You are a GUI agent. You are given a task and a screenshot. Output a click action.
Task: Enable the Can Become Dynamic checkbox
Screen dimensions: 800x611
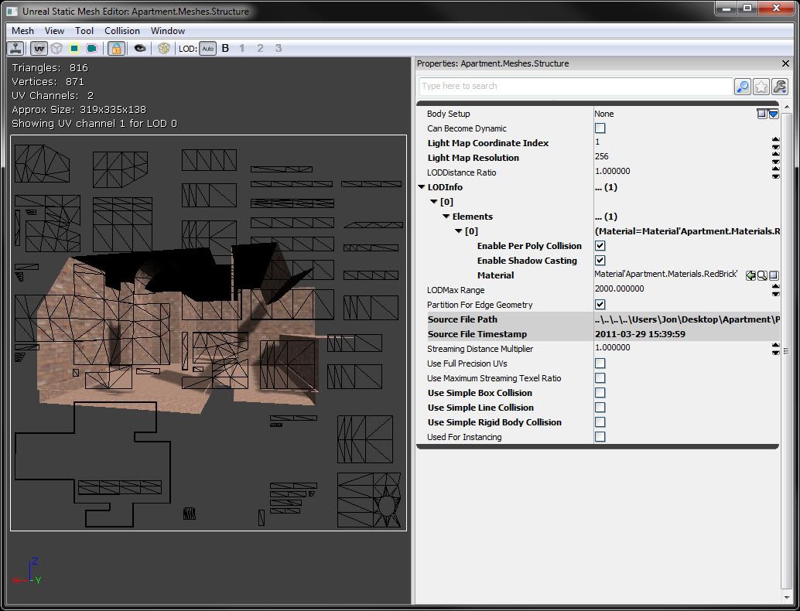[x=600, y=128]
